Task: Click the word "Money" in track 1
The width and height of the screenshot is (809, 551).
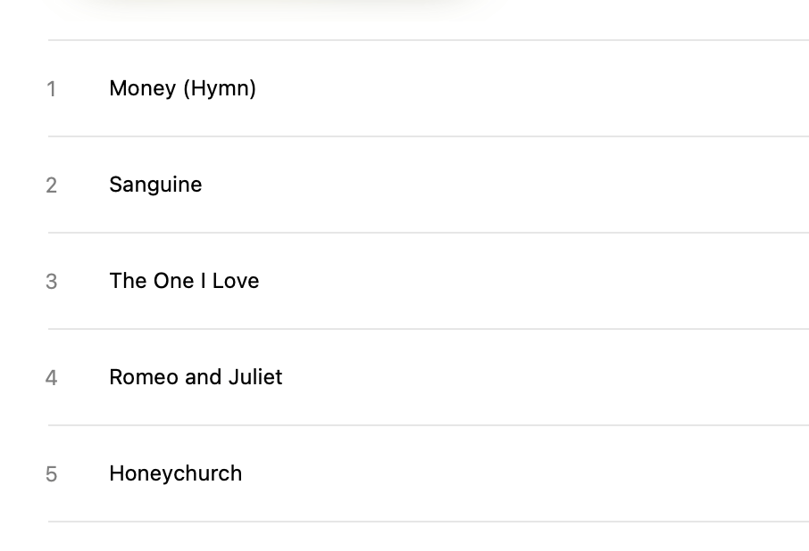Action: [x=142, y=88]
